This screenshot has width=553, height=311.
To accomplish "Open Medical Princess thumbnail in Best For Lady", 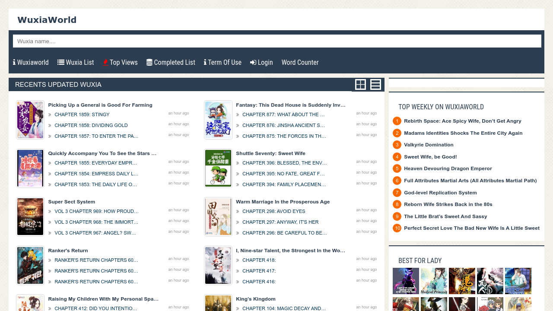I will [434, 281].
